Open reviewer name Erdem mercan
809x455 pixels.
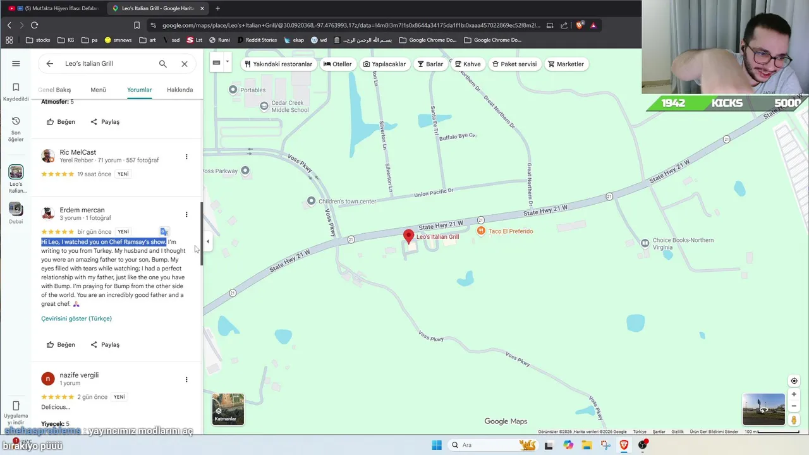point(82,210)
